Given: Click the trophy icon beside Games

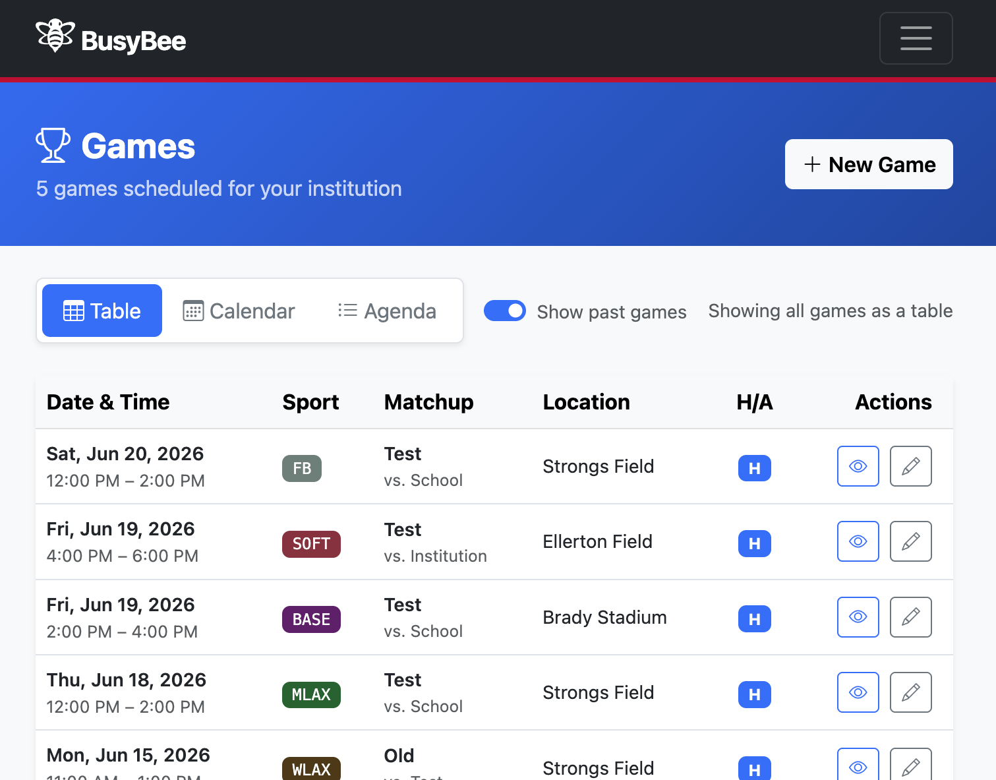Looking at the screenshot, I should tap(53, 145).
